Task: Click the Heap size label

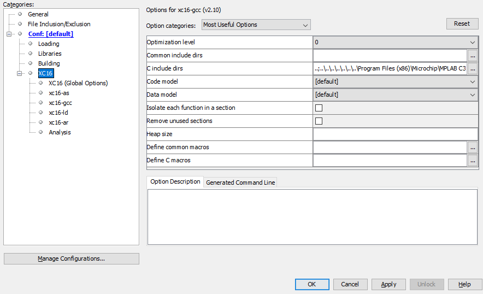Action: (160, 134)
